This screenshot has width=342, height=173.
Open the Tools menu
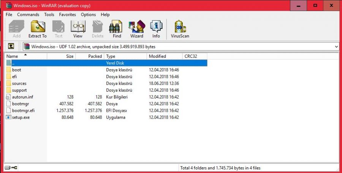click(49, 14)
